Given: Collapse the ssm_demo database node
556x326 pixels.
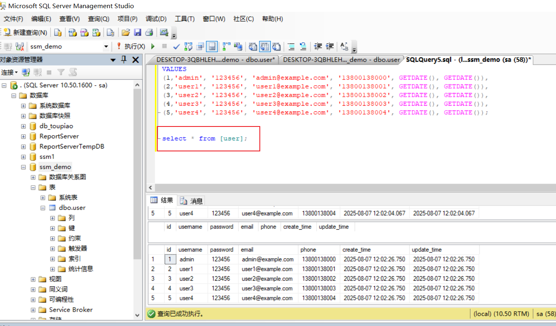Looking at the screenshot, I should [x=23, y=167].
